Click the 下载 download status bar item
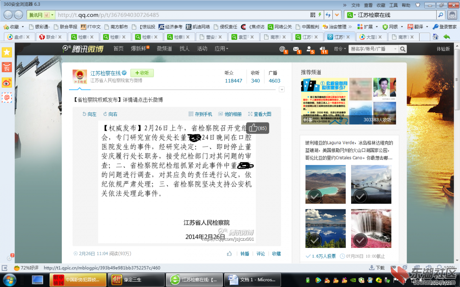The height and width of the screenshot is (287, 460). point(377,268)
